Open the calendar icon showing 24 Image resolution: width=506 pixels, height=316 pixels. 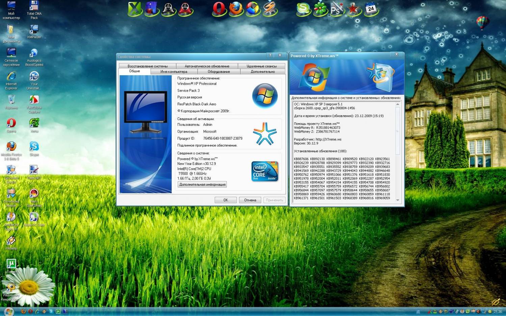pyautogui.click(x=371, y=8)
